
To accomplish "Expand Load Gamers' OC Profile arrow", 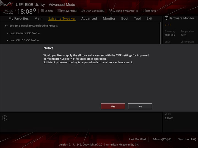I will 7,33.
